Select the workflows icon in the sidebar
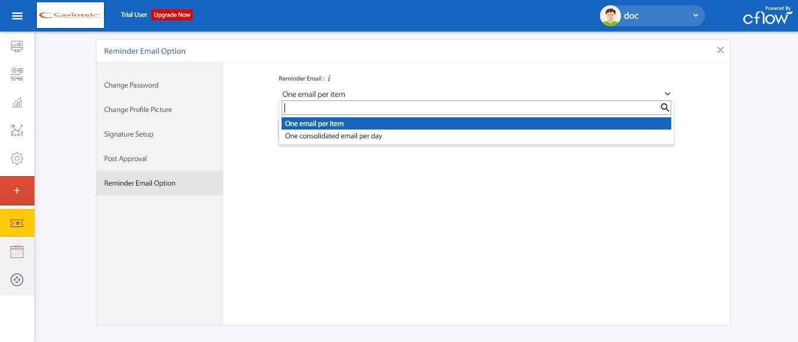798x342 pixels. click(17, 75)
